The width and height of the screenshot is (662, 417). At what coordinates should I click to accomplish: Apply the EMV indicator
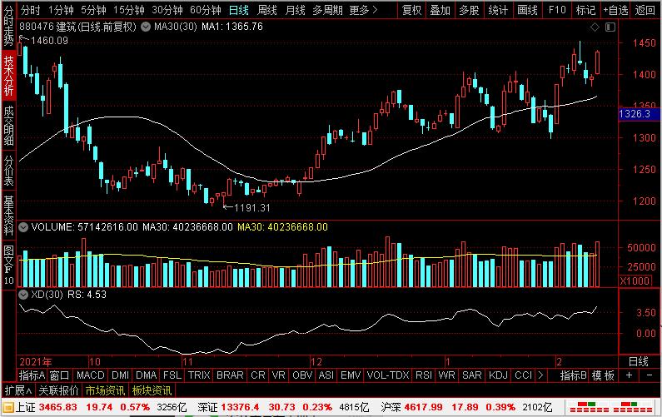[351, 375]
